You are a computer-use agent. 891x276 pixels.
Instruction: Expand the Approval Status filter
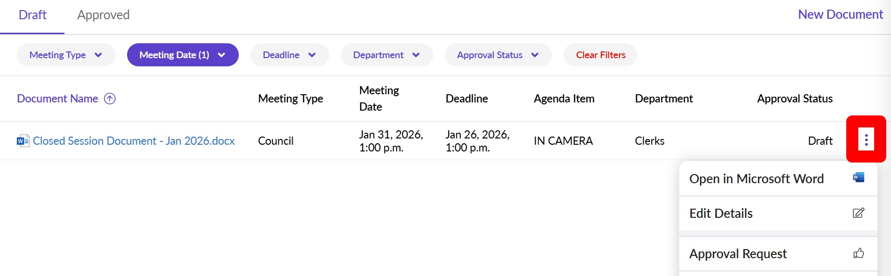pos(498,55)
